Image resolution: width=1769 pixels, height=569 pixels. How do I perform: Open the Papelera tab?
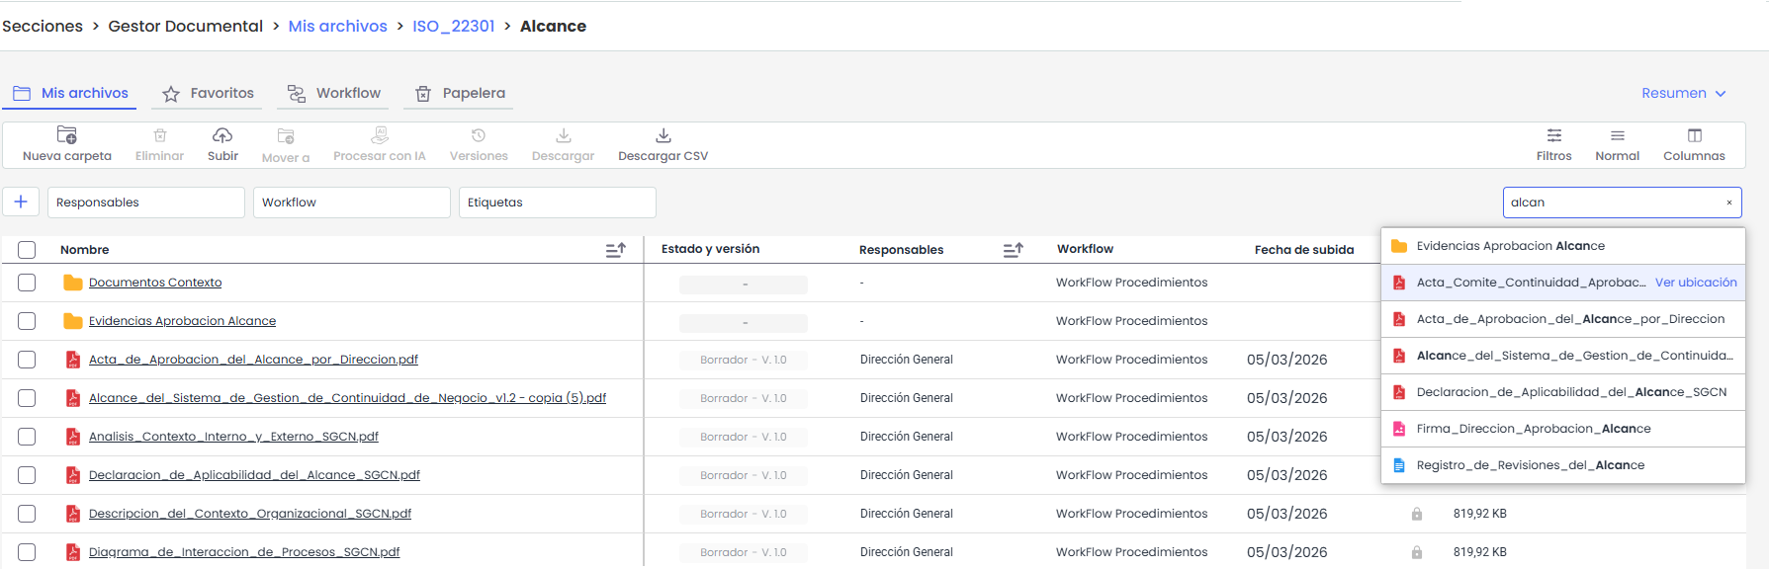tap(461, 93)
